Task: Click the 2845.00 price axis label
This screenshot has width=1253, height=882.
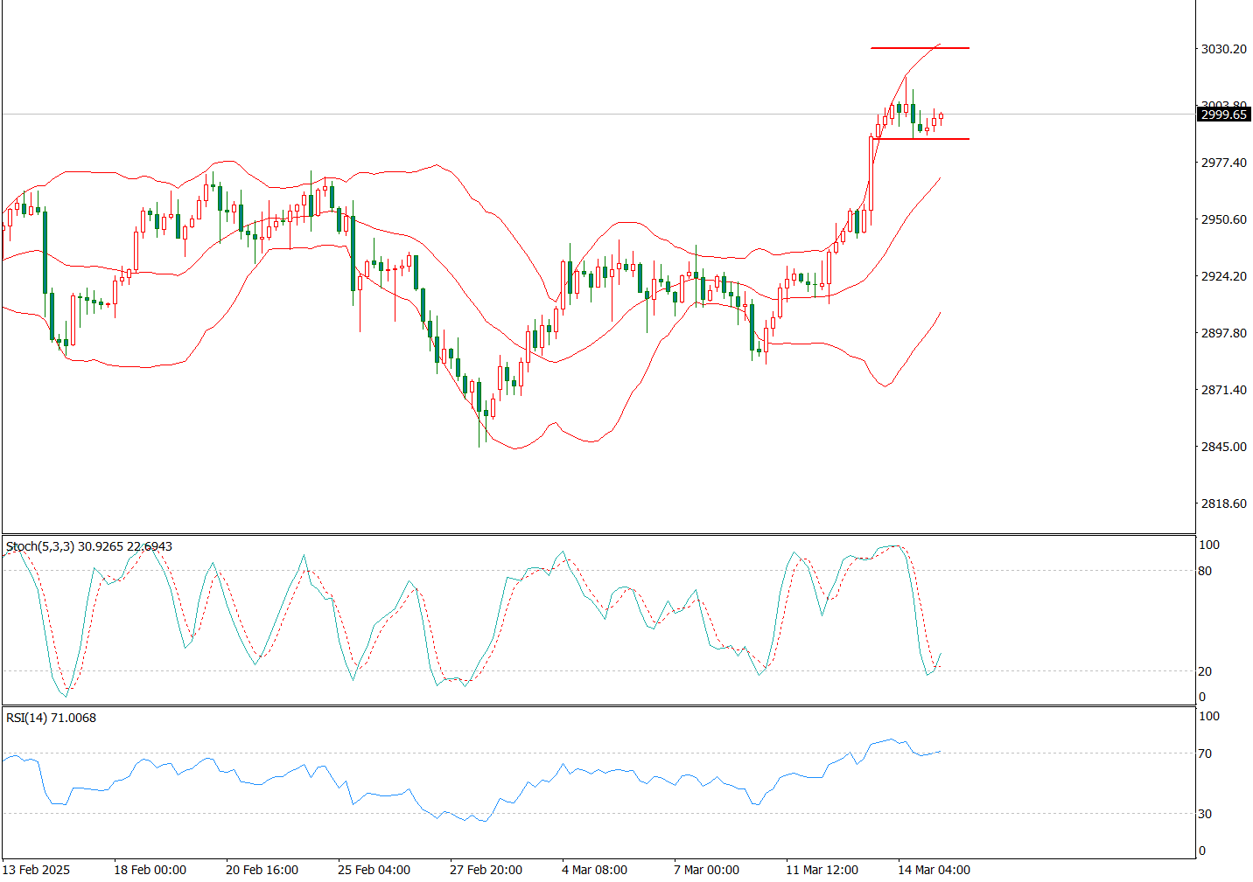Action: point(1223,447)
